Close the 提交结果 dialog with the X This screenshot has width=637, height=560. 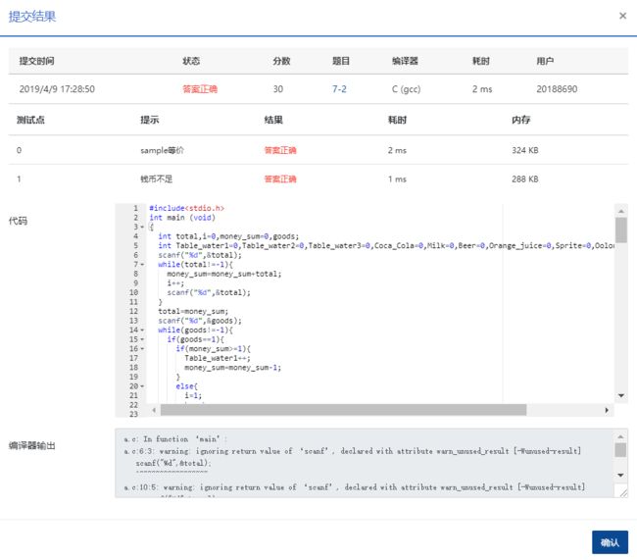622,16
